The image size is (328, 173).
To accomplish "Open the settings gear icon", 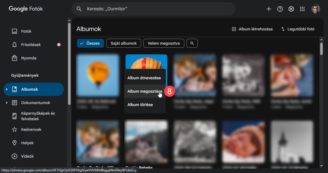I will [291, 9].
